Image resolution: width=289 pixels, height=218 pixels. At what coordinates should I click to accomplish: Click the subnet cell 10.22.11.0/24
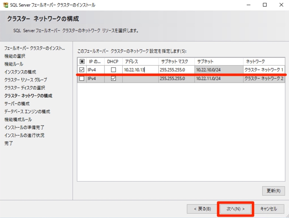(219, 78)
